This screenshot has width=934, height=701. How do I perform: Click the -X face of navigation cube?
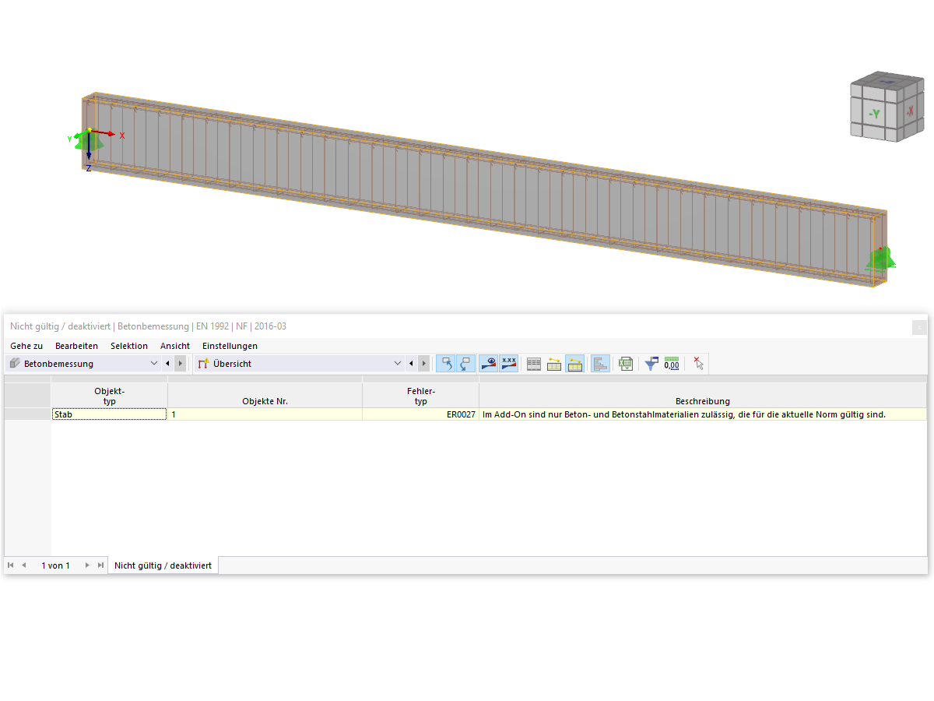(x=910, y=111)
